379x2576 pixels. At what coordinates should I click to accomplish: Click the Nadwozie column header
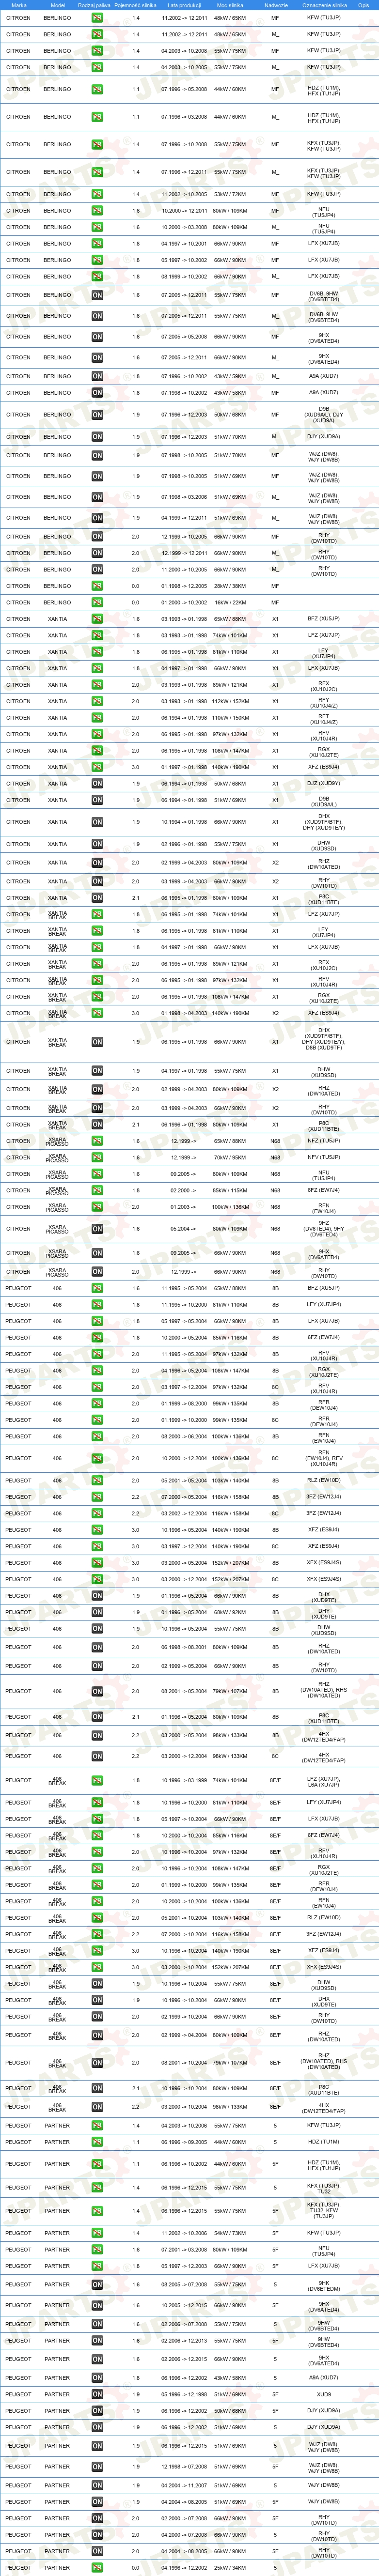tap(276, 5)
